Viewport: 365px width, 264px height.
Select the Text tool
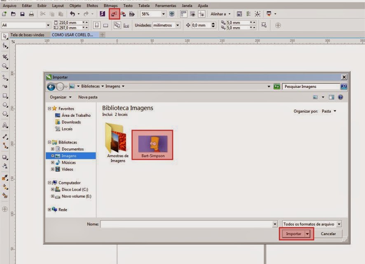click(5, 123)
